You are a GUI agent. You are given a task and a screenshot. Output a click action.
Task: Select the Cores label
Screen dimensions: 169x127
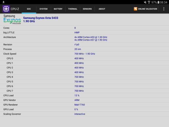click(x=6, y=28)
